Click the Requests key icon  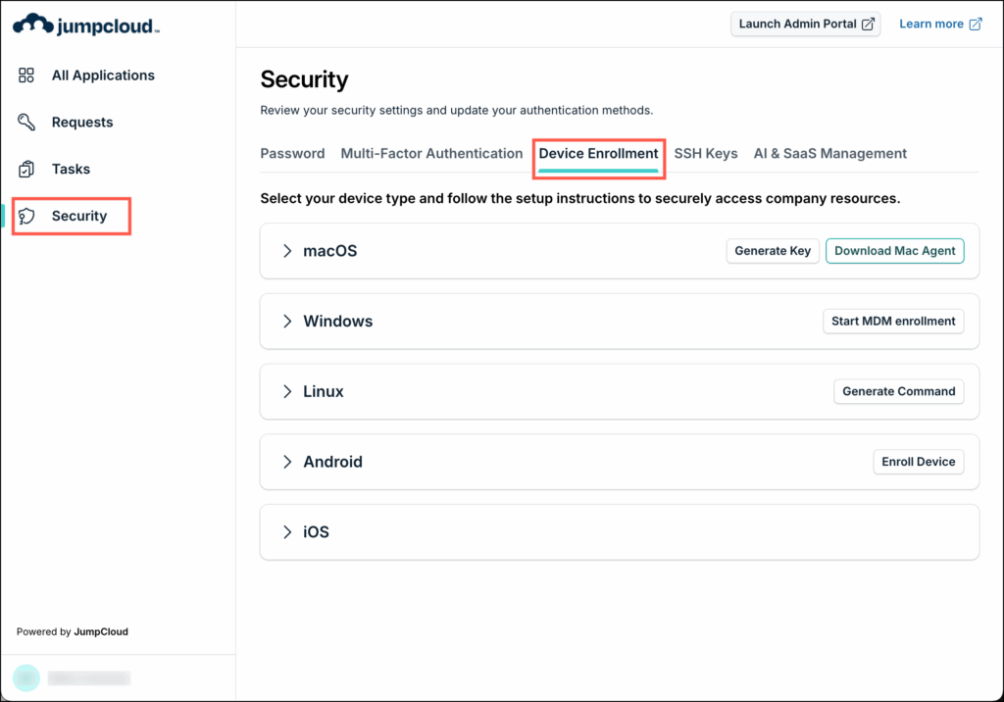[27, 123]
